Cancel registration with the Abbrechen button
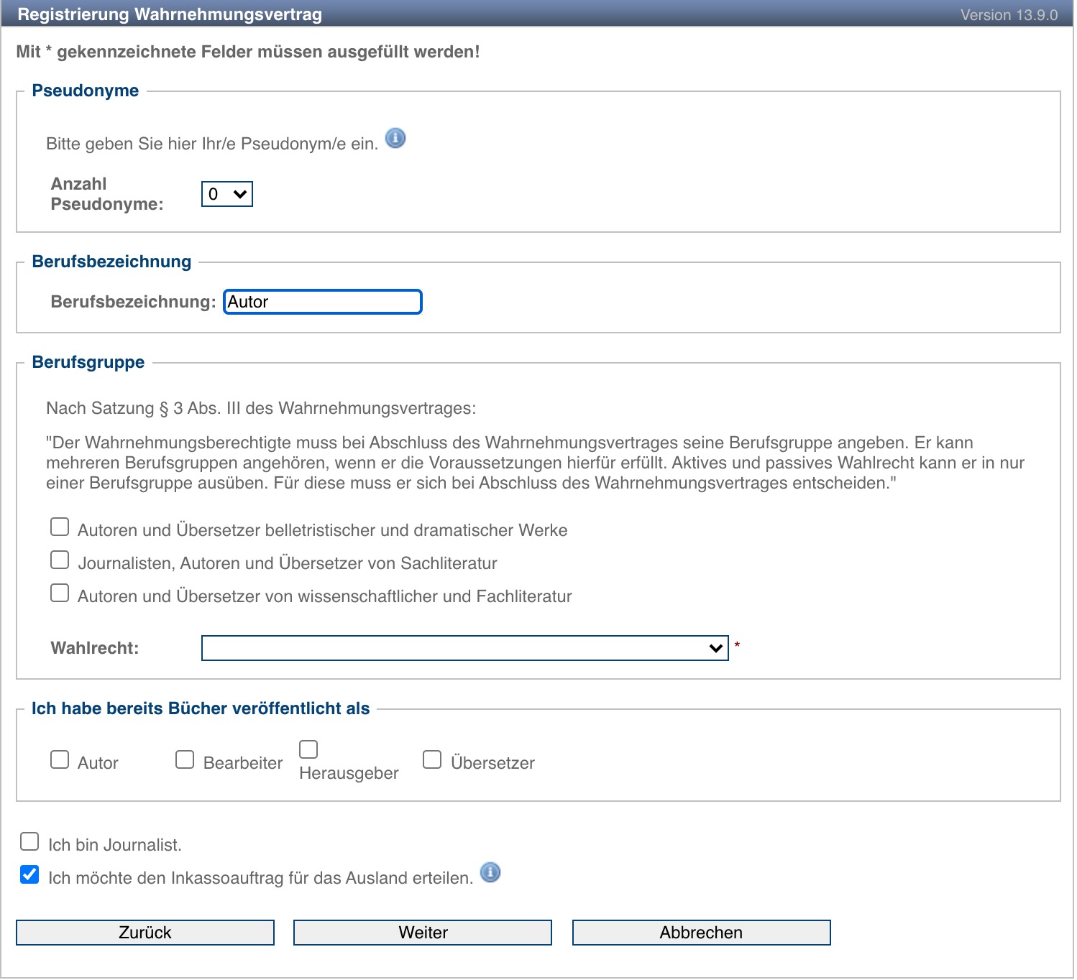The image size is (1077, 980). [701, 933]
